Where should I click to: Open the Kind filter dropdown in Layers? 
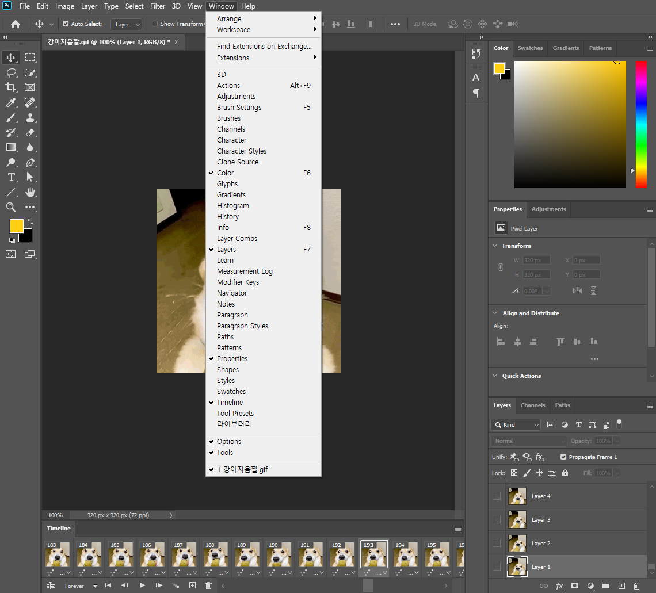point(516,425)
